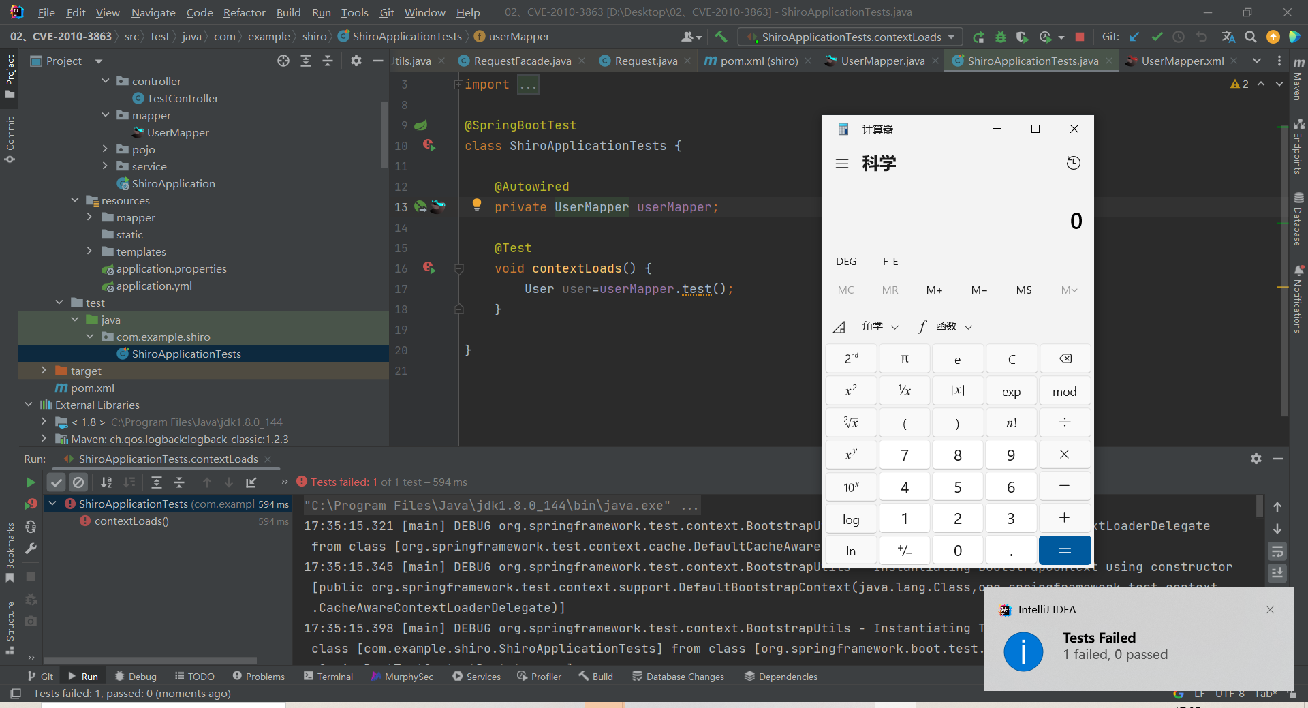Click calculator C clear button
1308x708 pixels.
coord(1012,359)
